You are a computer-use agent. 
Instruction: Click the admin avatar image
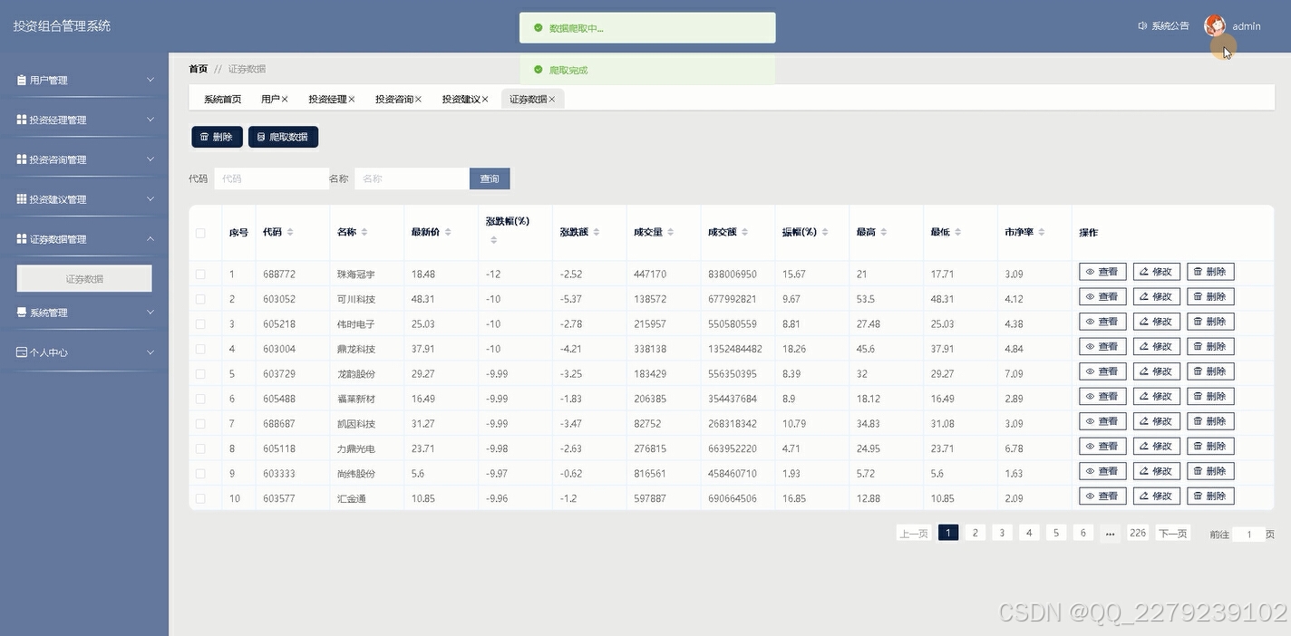click(1214, 24)
